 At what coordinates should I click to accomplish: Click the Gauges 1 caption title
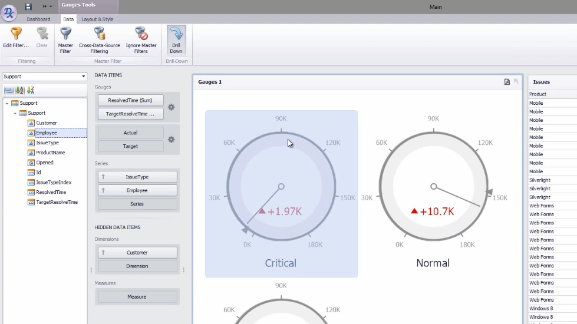tap(210, 82)
